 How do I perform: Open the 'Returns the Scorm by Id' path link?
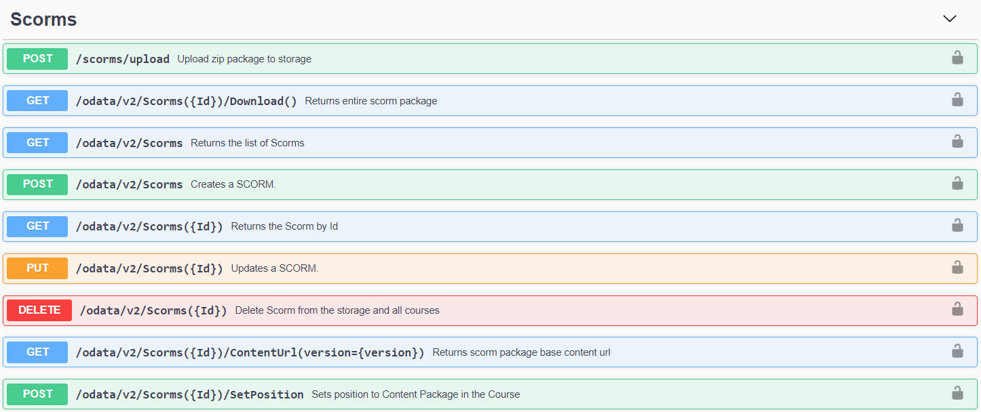click(149, 226)
